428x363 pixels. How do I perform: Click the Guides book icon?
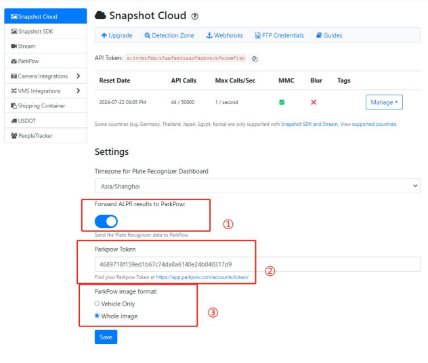(319, 35)
